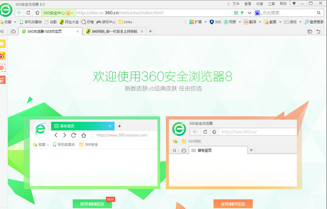
Task: Restore closed tab with undo arrow
Action: tap(318, 32)
